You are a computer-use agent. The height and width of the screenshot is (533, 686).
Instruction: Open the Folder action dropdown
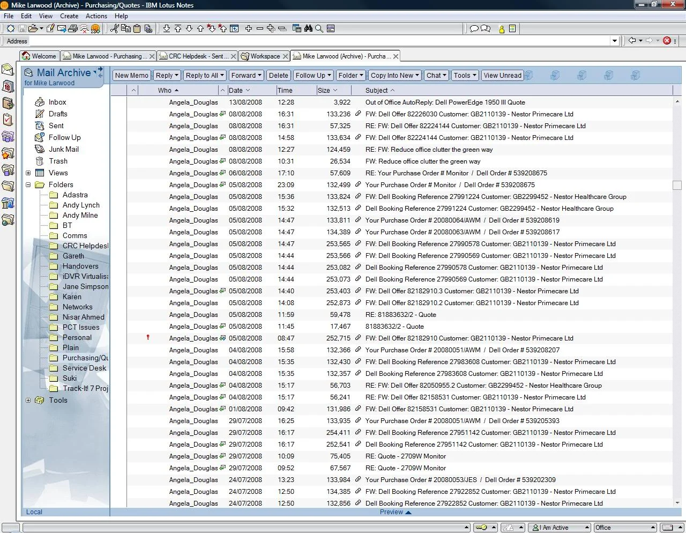tap(351, 76)
